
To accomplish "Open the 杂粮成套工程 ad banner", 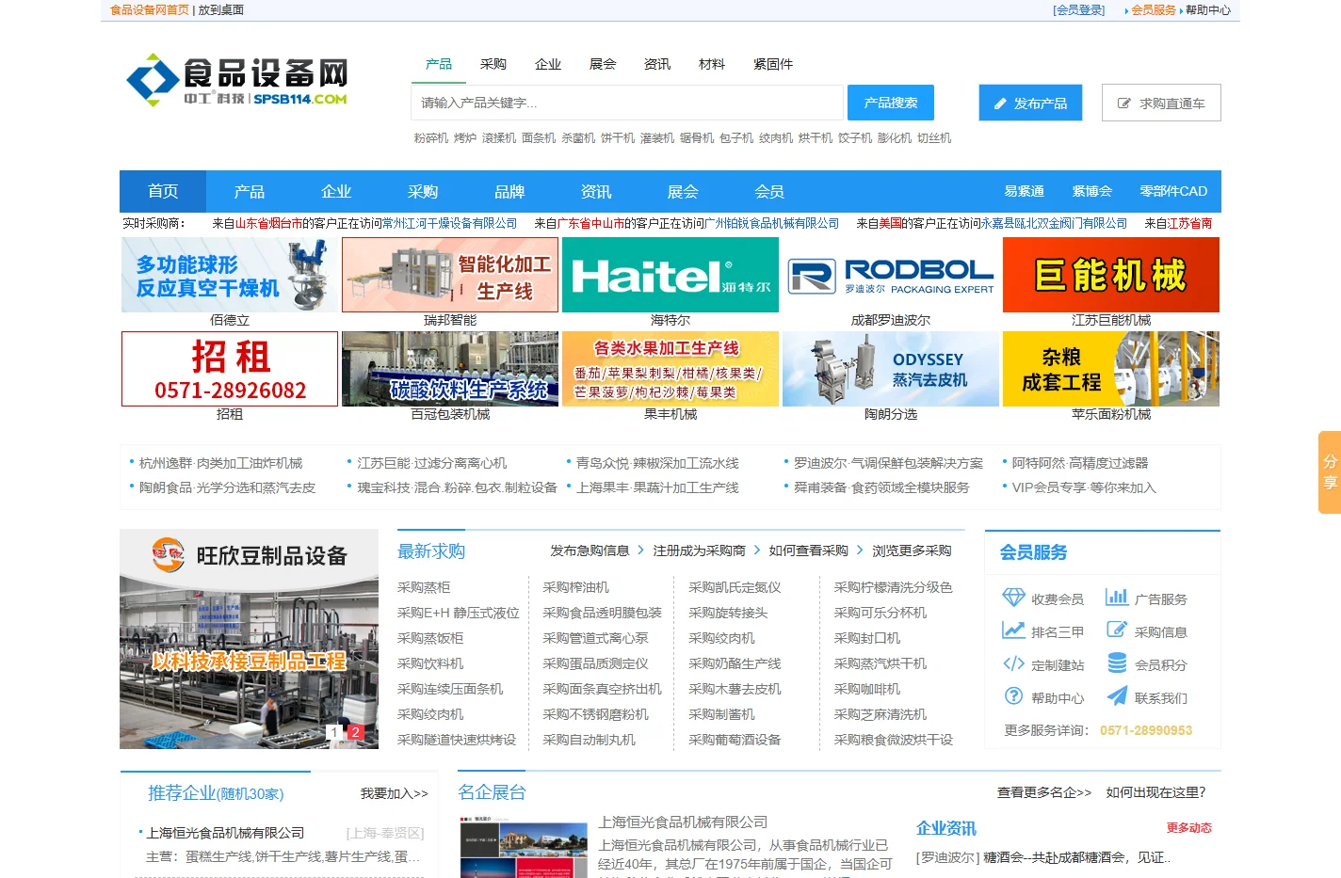I will (1111, 369).
